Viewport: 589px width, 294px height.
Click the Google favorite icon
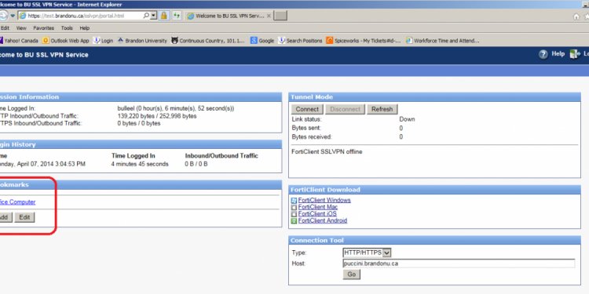coord(254,41)
